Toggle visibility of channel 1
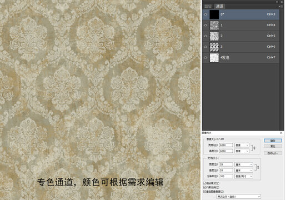286x200 pixels. point(205,25)
